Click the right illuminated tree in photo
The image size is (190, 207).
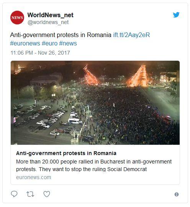tap(139, 76)
